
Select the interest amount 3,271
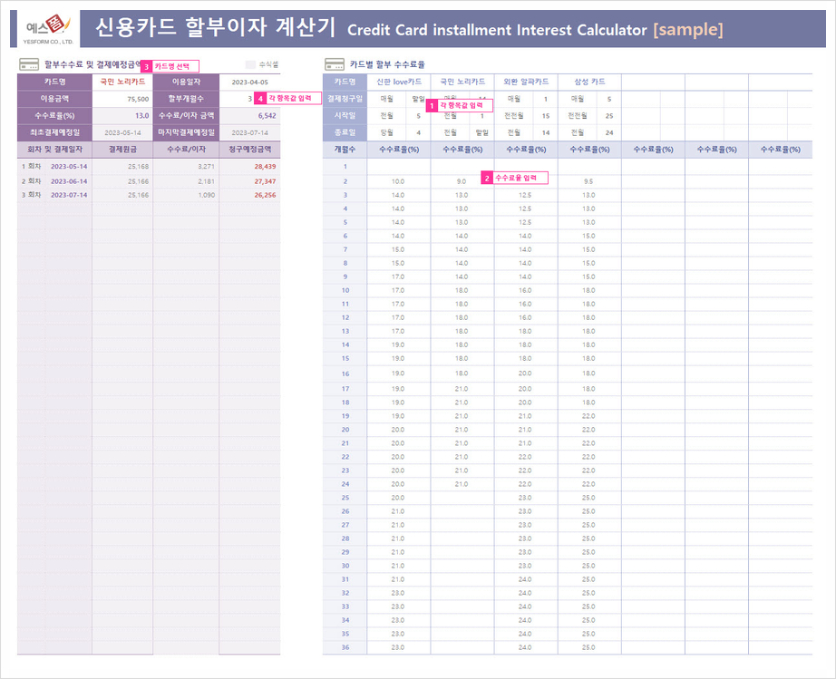tap(206, 166)
